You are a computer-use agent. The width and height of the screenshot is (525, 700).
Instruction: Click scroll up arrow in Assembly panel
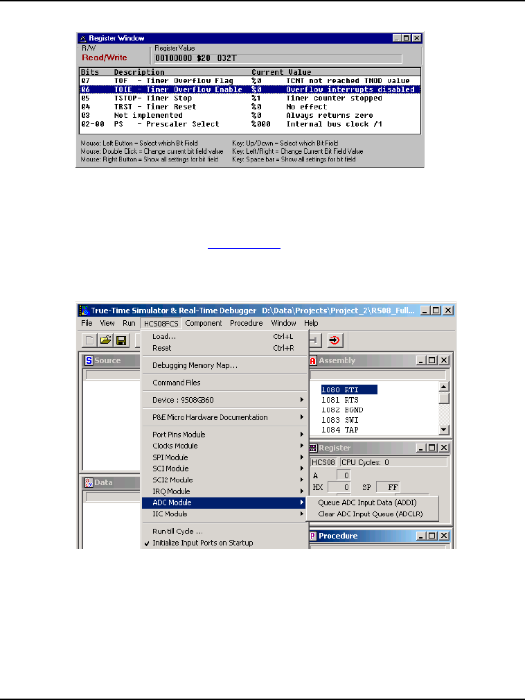point(444,387)
